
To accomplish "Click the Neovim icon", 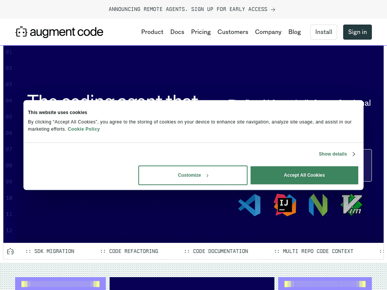I will [x=318, y=205].
